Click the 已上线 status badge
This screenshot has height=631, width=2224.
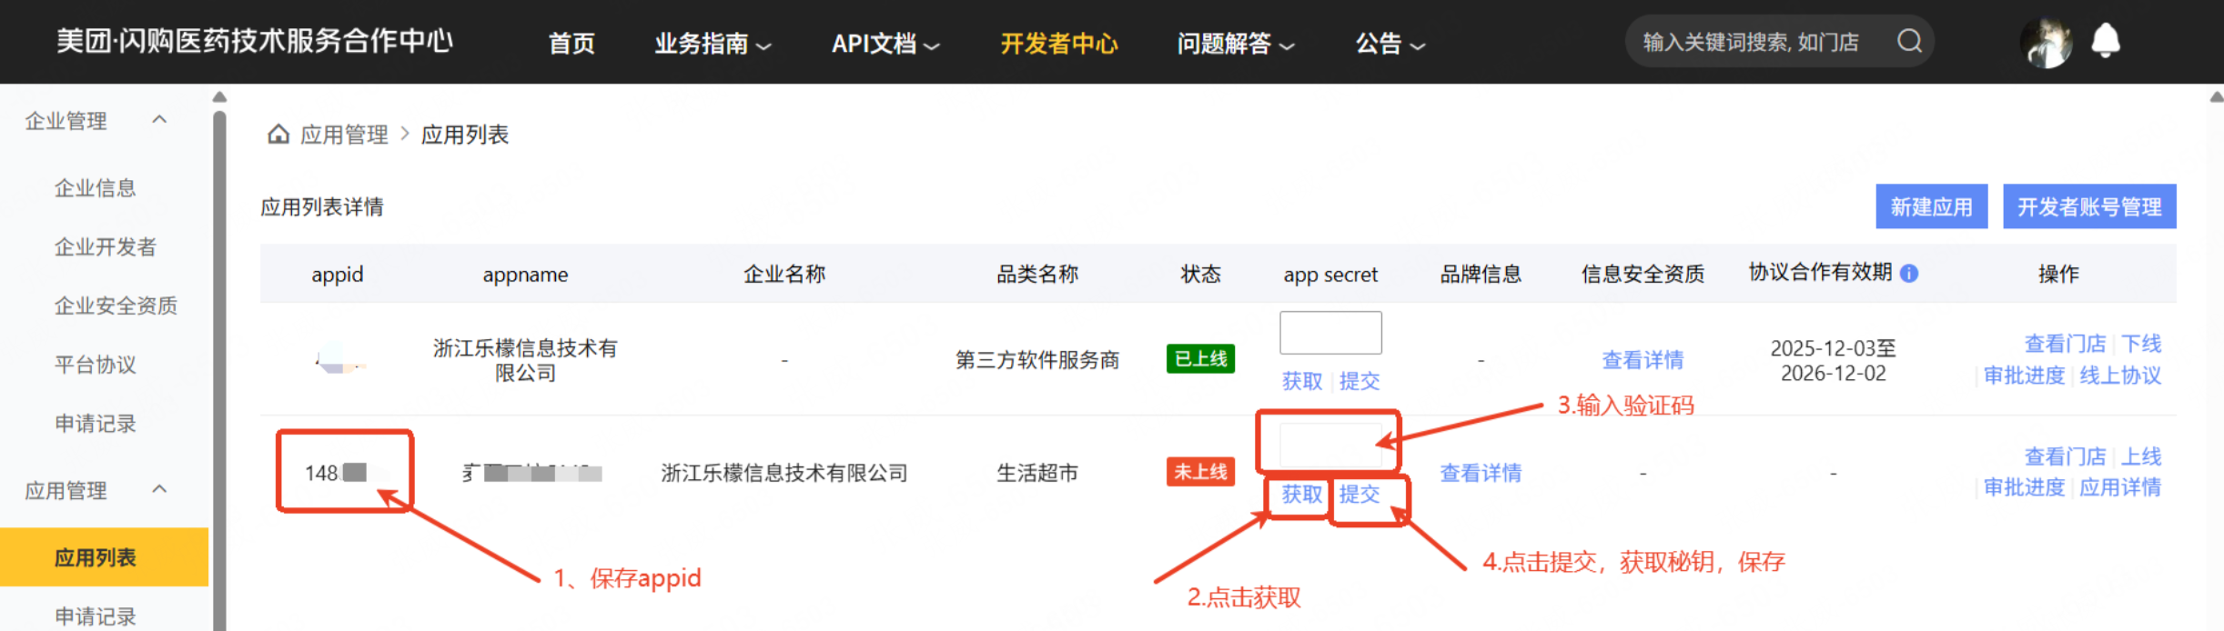click(1200, 359)
